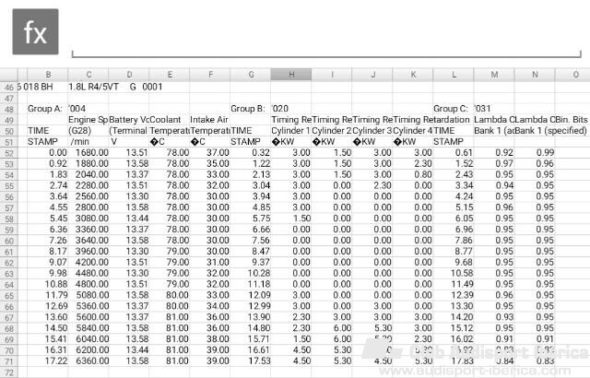
Task: Select column B header
Action: 48,74
